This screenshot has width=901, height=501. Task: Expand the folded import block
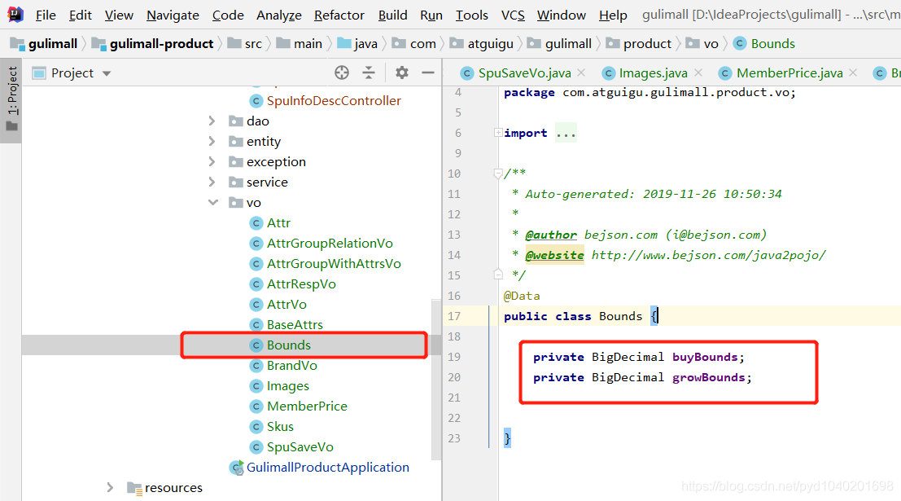click(x=498, y=133)
